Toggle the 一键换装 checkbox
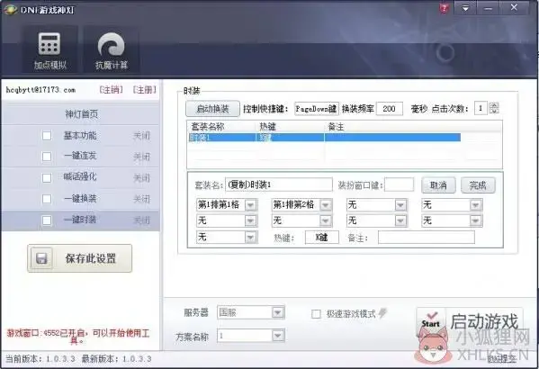 tap(47, 199)
